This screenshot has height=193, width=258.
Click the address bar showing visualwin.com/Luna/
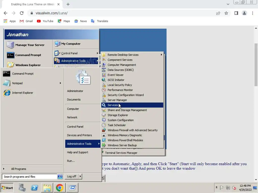(122, 13)
